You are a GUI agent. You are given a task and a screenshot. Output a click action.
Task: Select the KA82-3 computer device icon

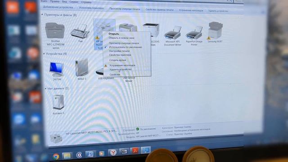coord(81,67)
